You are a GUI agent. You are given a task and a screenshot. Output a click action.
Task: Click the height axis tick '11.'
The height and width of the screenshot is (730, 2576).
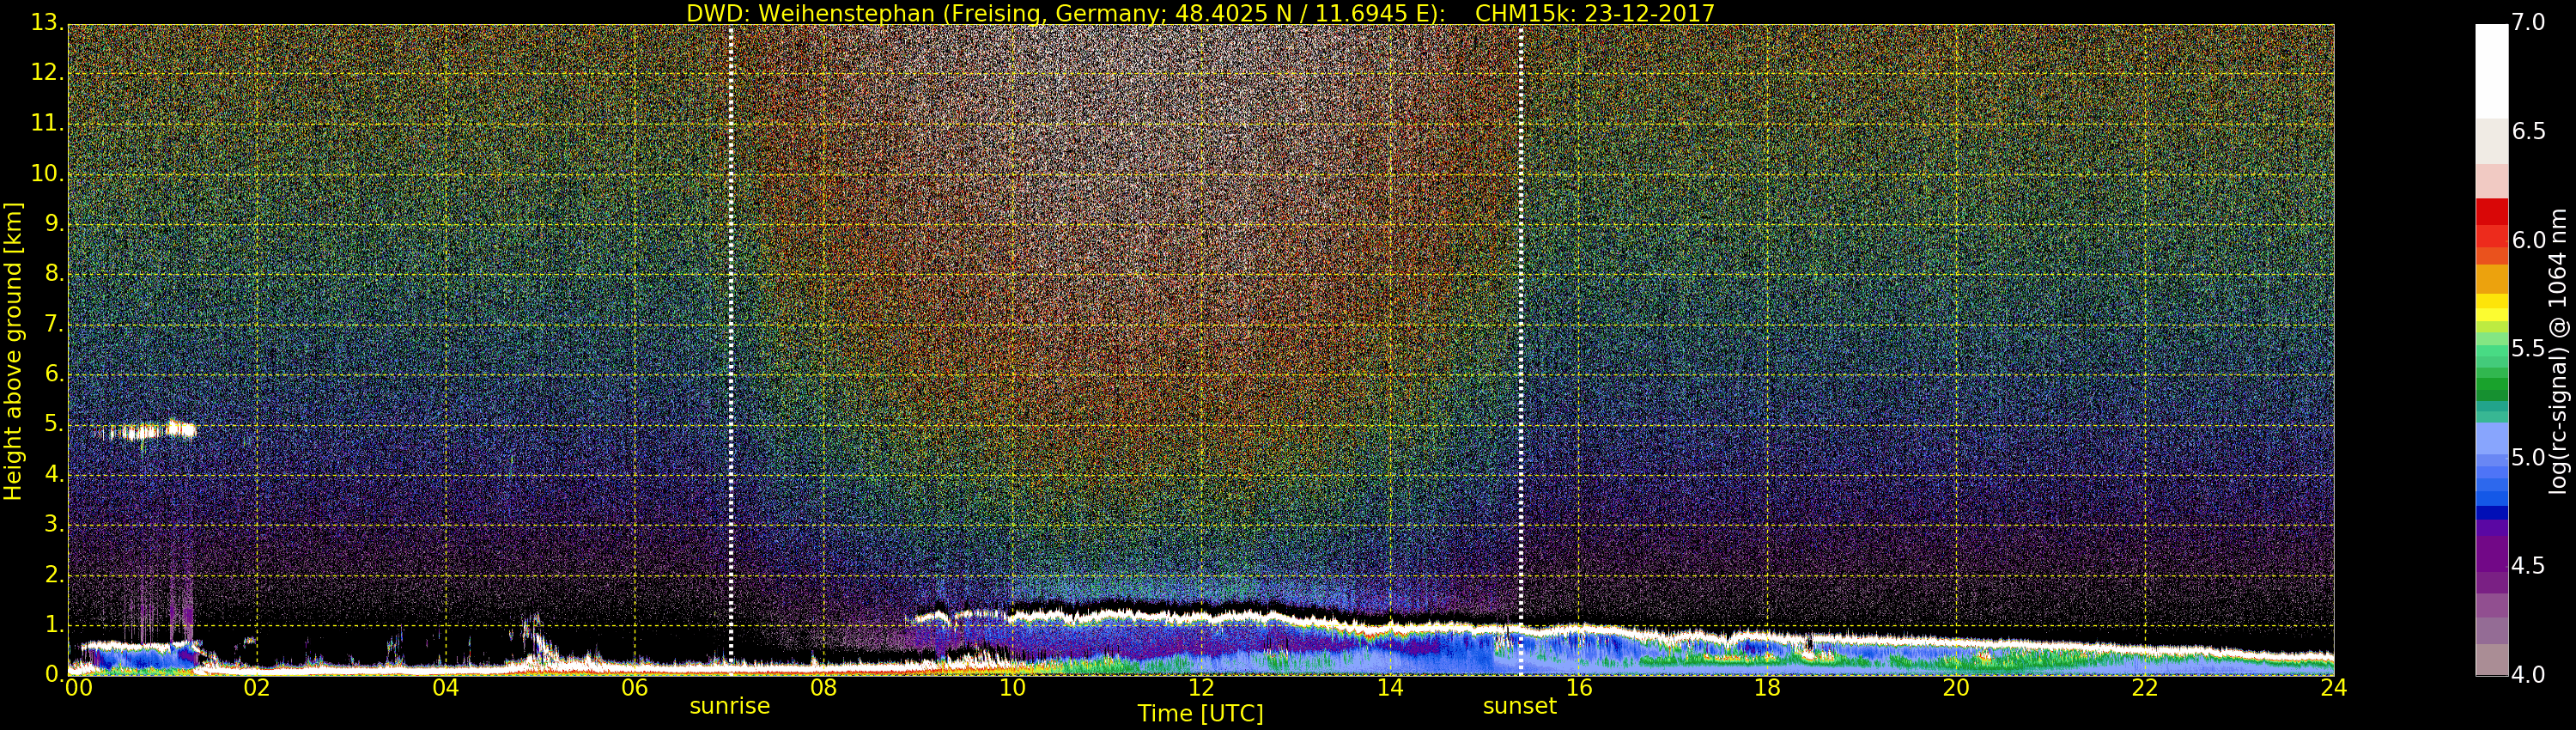[x=46, y=123]
